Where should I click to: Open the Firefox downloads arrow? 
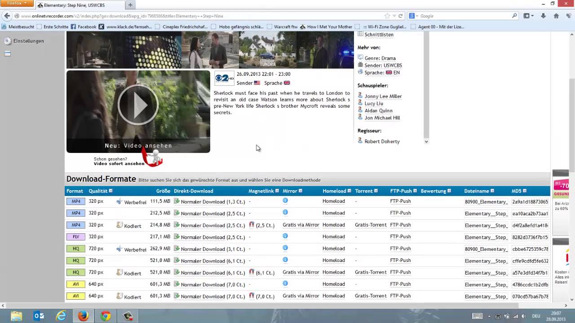pos(543,16)
